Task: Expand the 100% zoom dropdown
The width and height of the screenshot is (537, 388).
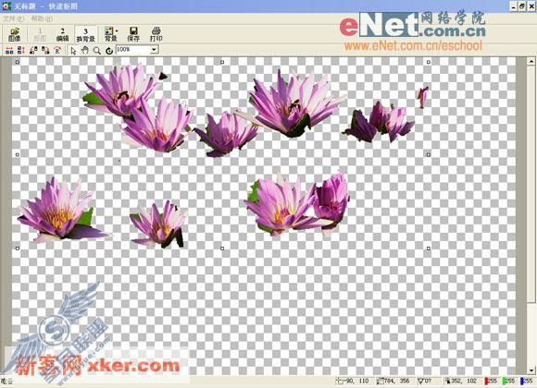Action: [x=154, y=50]
